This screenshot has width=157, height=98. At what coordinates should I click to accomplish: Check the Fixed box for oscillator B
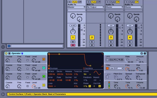point(28,77)
